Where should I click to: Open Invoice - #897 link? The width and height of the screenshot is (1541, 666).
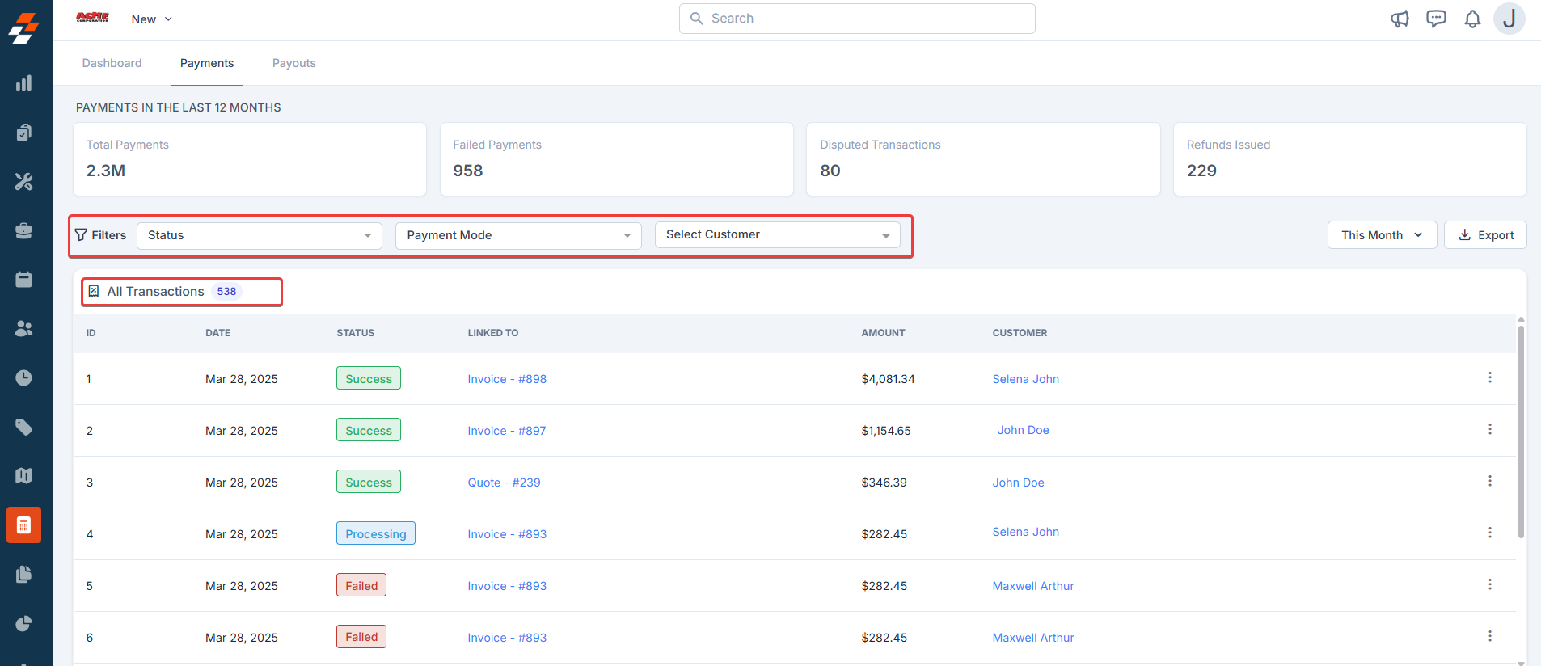click(x=507, y=431)
